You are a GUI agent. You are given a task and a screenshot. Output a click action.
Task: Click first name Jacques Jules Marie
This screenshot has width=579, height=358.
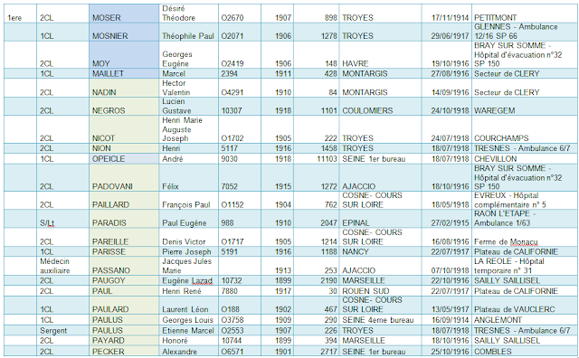[x=187, y=266]
